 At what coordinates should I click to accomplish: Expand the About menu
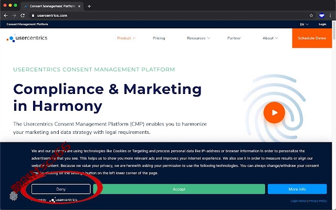(x=270, y=38)
